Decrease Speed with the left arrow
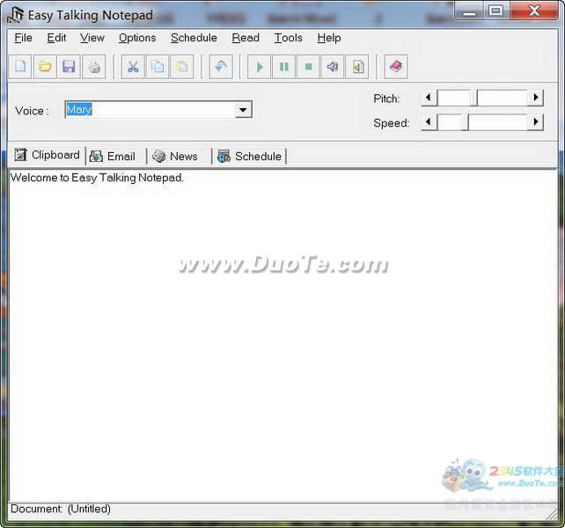Viewport: 565px width, 528px height. pyautogui.click(x=429, y=122)
